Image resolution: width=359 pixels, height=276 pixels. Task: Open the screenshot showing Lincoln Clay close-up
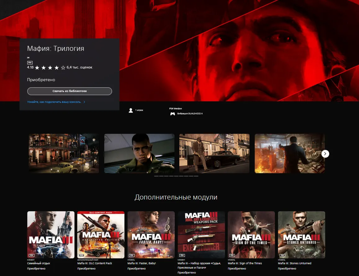[139, 153]
